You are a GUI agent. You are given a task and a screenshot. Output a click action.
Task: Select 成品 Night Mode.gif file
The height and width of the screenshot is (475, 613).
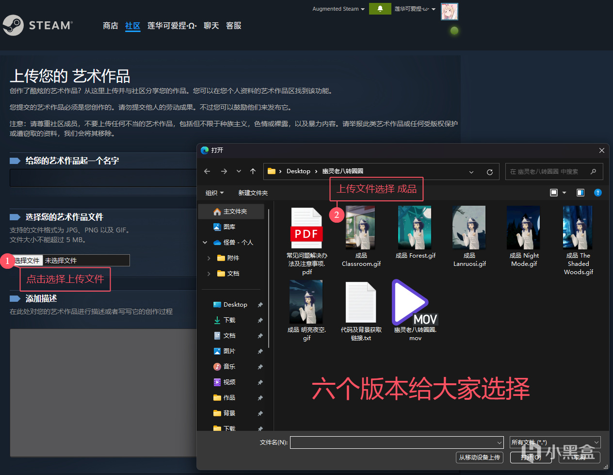(x=524, y=237)
